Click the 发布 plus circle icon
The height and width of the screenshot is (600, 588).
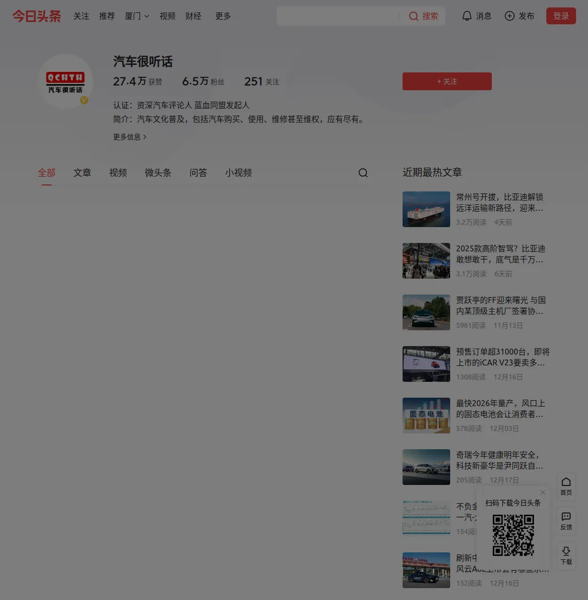point(509,16)
